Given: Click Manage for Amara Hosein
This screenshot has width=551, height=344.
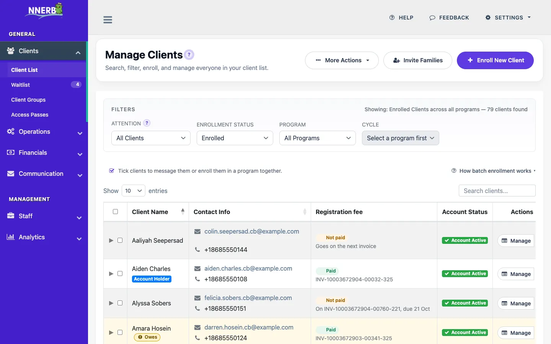Looking at the screenshot, I should [x=516, y=333].
